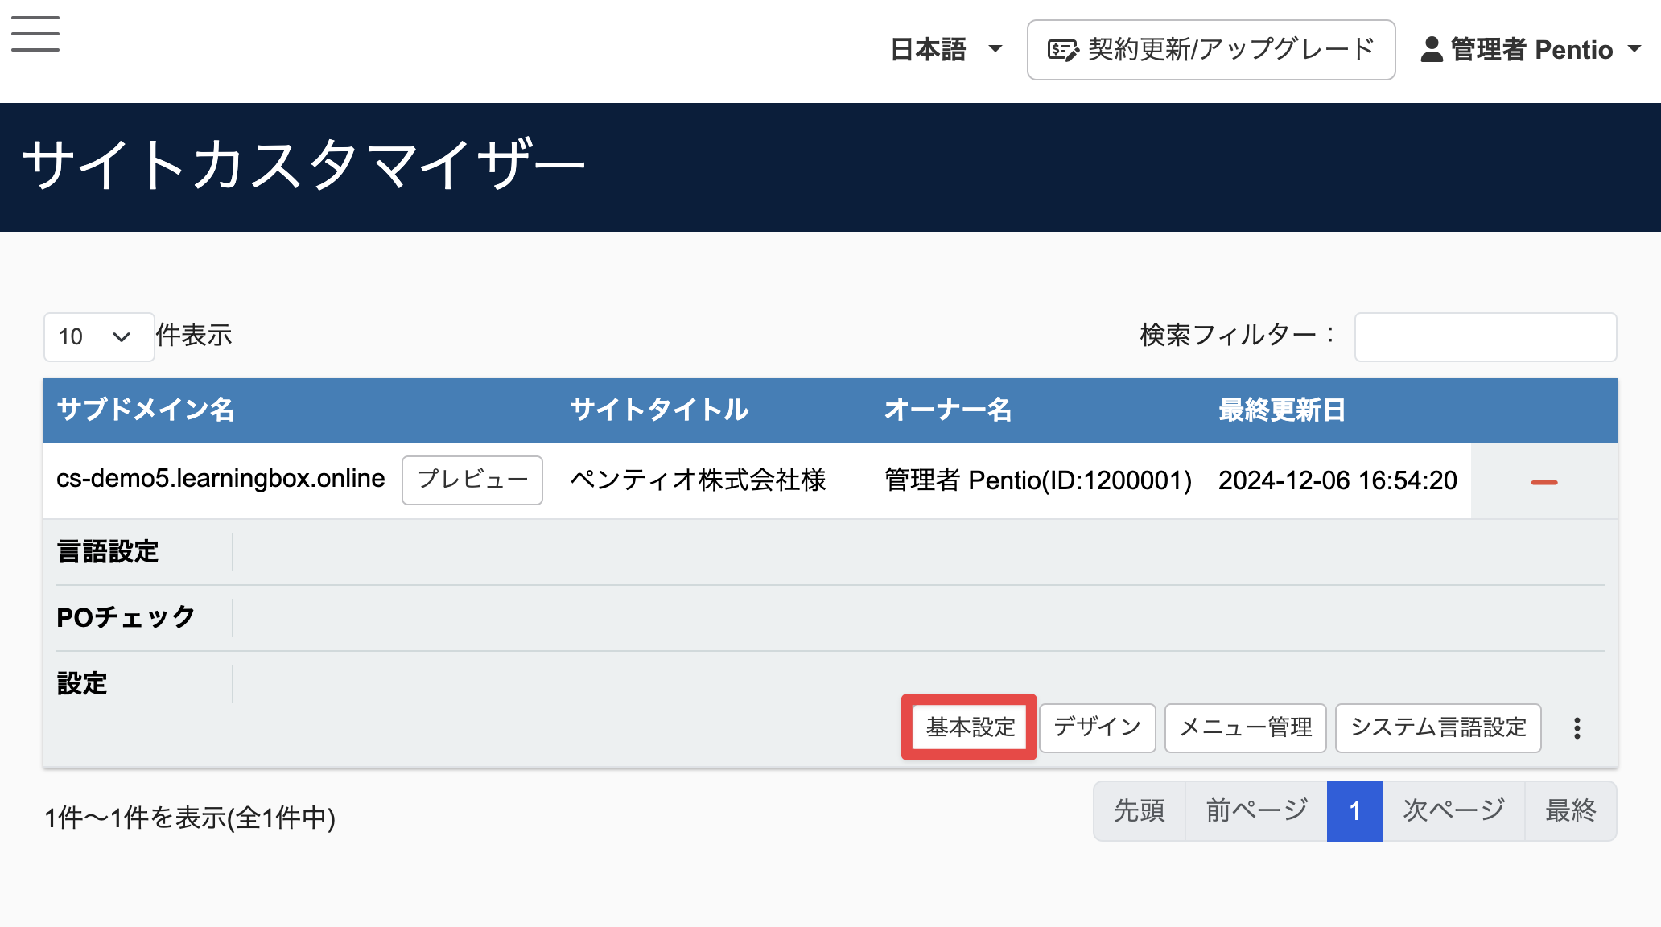The width and height of the screenshot is (1661, 927).
Task: Click the プレビュー button for cs-demo5
Action: (472, 480)
